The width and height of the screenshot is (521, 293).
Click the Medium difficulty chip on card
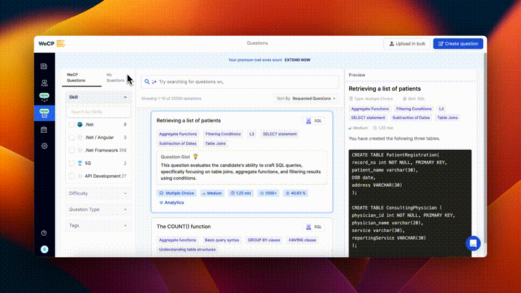click(x=212, y=193)
